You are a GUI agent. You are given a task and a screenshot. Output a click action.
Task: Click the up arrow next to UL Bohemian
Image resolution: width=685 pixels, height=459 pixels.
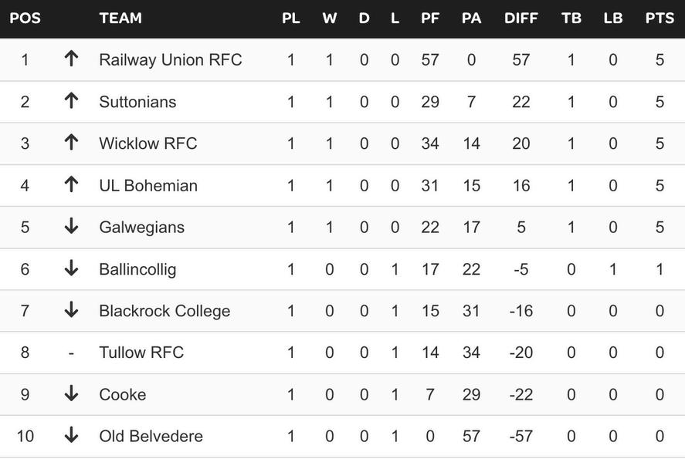pyautogui.click(x=71, y=184)
